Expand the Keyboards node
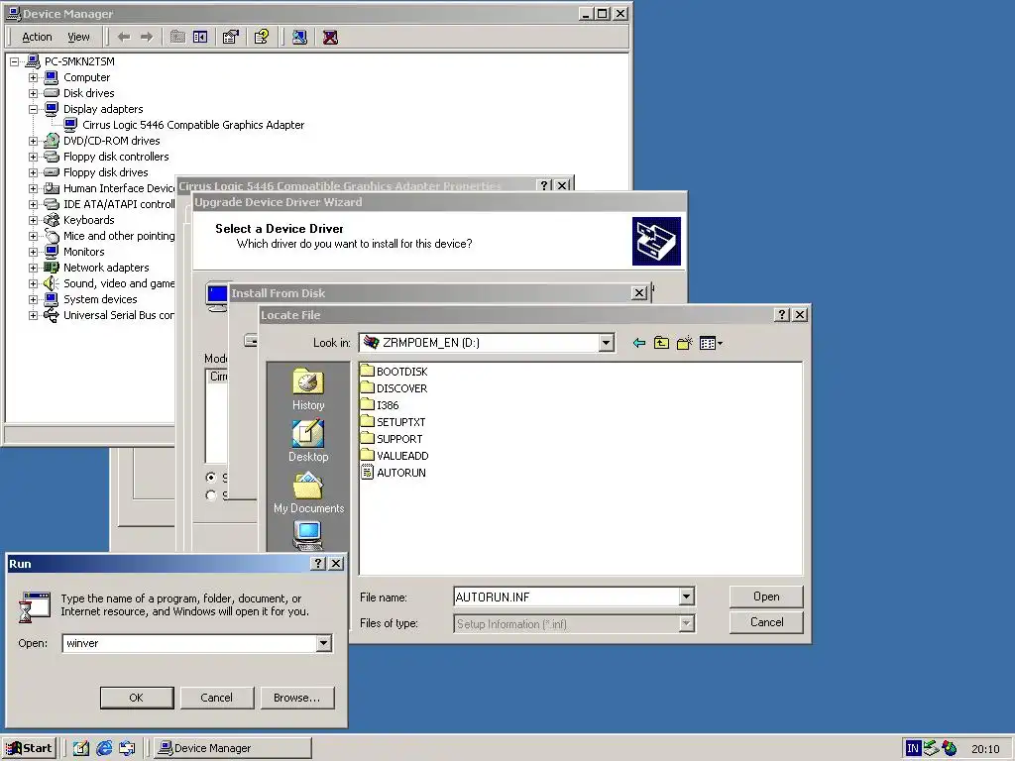Viewport: 1015px width, 761px height. pyautogui.click(x=33, y=221)
